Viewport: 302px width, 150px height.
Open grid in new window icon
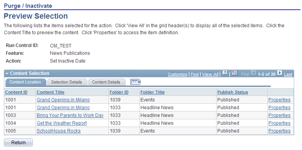point(225,73)
